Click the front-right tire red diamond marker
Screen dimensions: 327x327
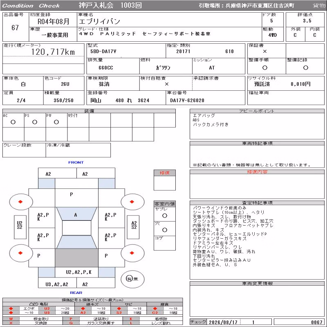[132, 202]
